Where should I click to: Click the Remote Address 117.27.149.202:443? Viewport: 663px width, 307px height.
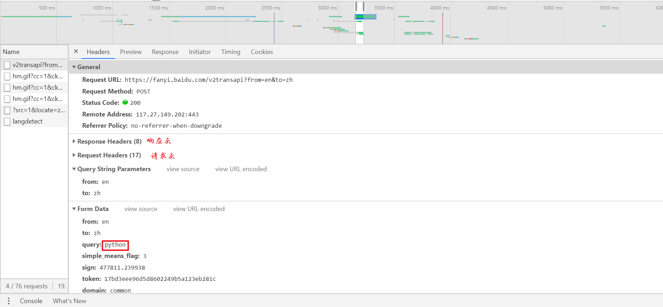click(x=167, y=115)
